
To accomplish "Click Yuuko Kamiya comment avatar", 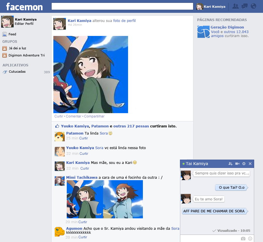I will point(60,152).
